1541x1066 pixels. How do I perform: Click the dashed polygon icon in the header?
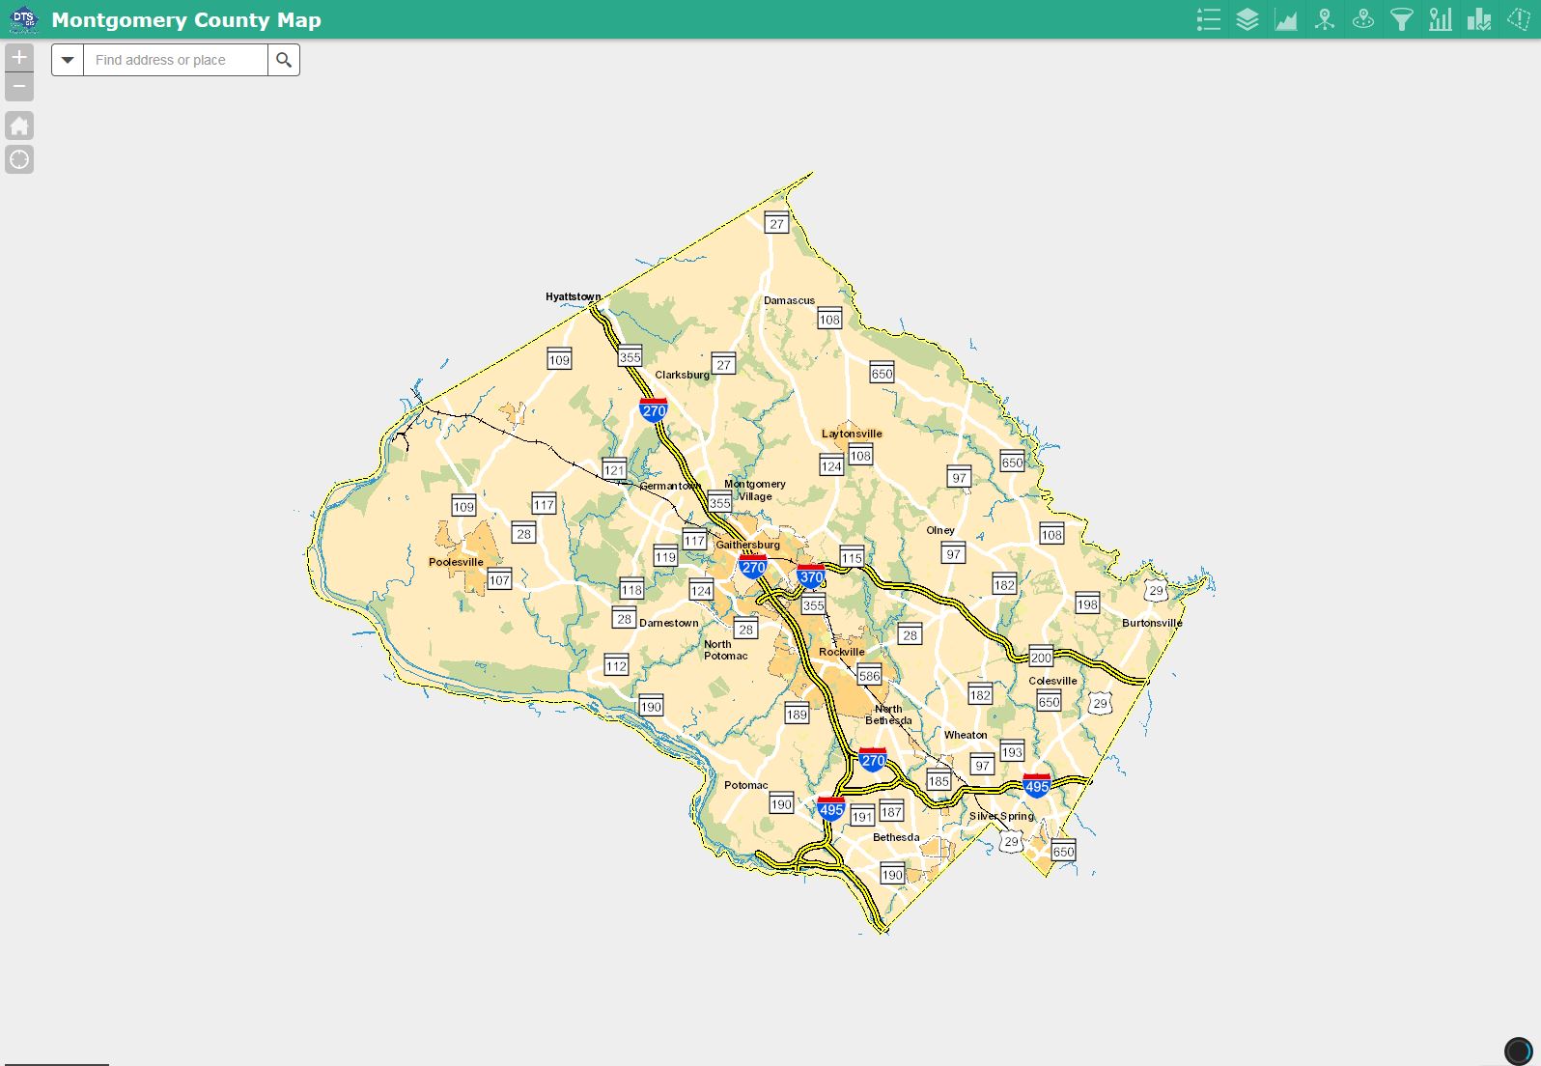1518,19
